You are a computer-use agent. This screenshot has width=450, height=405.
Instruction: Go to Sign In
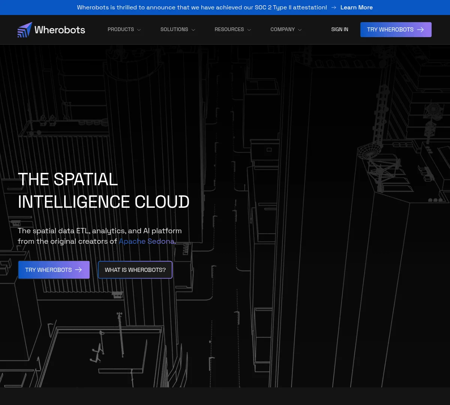[x=339, y=29]
